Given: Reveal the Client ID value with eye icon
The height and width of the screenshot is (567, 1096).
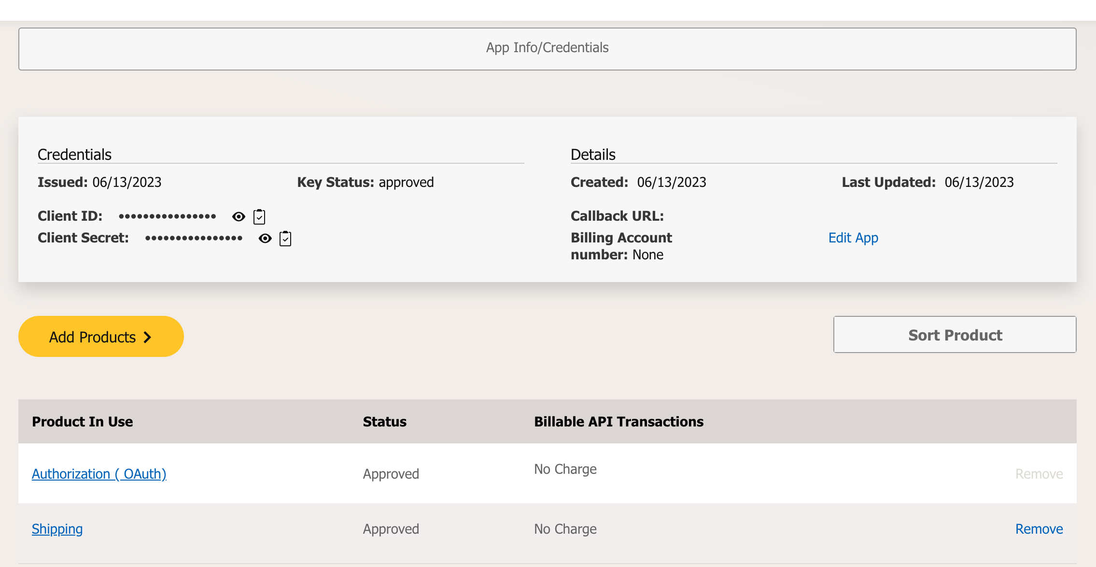Looking at the screenshot, I should 239,216.
